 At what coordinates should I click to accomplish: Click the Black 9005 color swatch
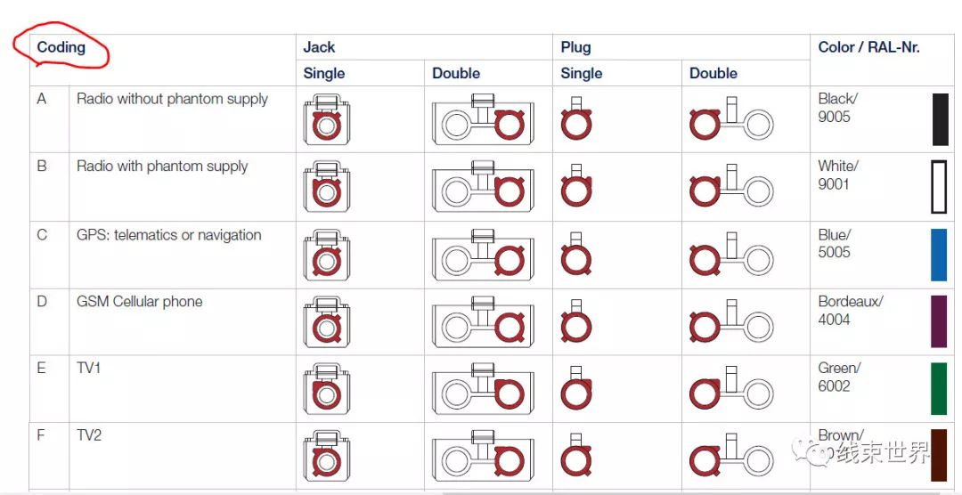coord(940,119)
